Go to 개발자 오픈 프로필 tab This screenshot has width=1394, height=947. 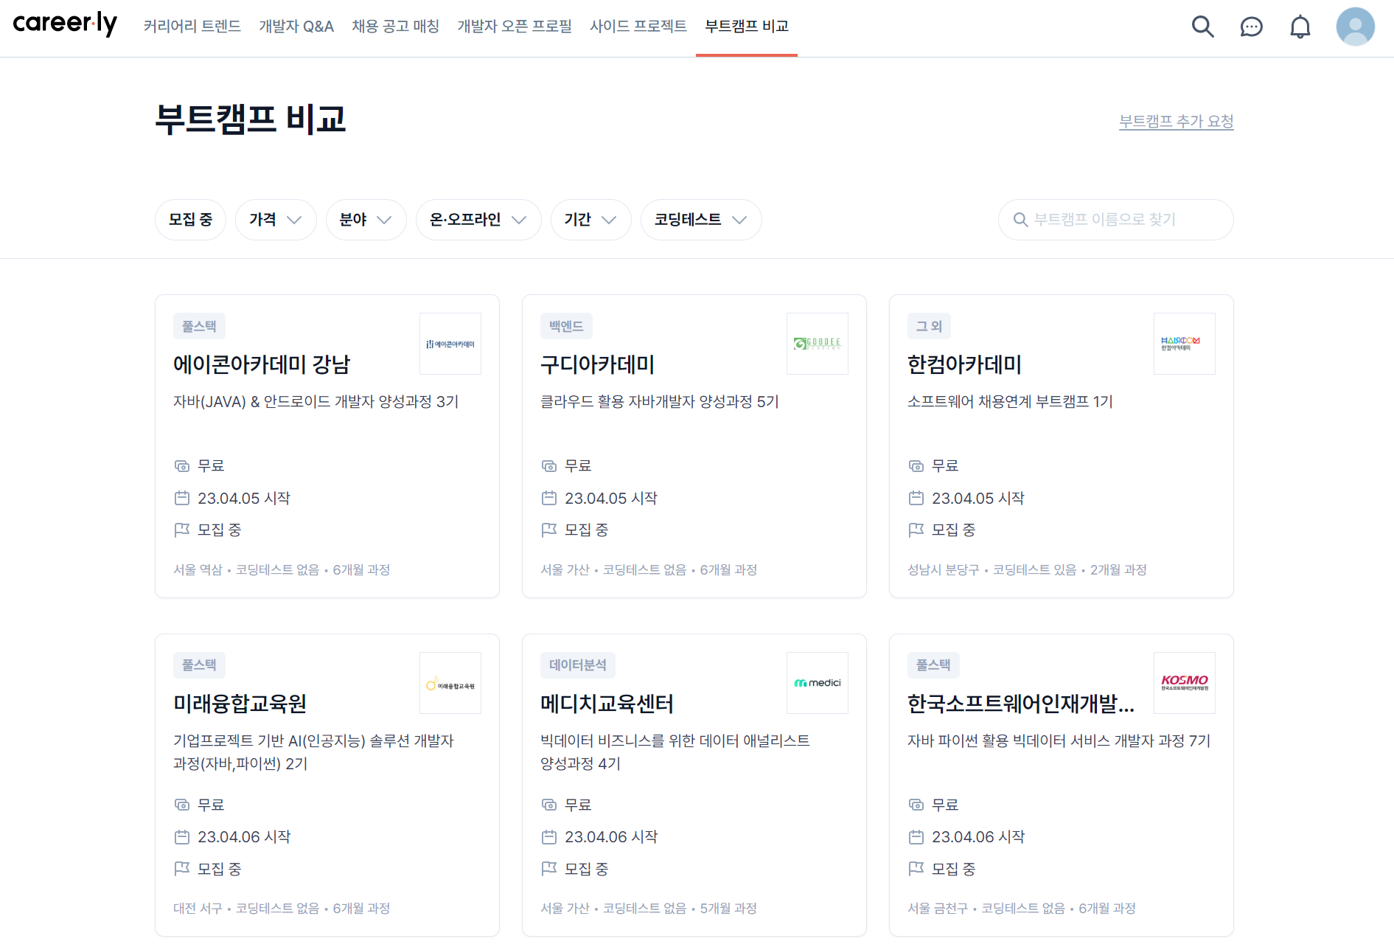coord(515,27)
